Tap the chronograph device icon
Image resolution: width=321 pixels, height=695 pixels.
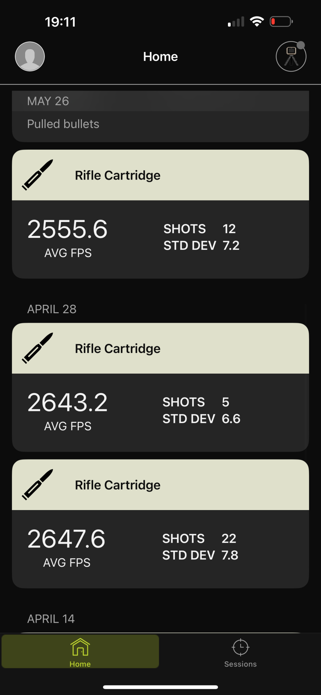tap(291, 57)
